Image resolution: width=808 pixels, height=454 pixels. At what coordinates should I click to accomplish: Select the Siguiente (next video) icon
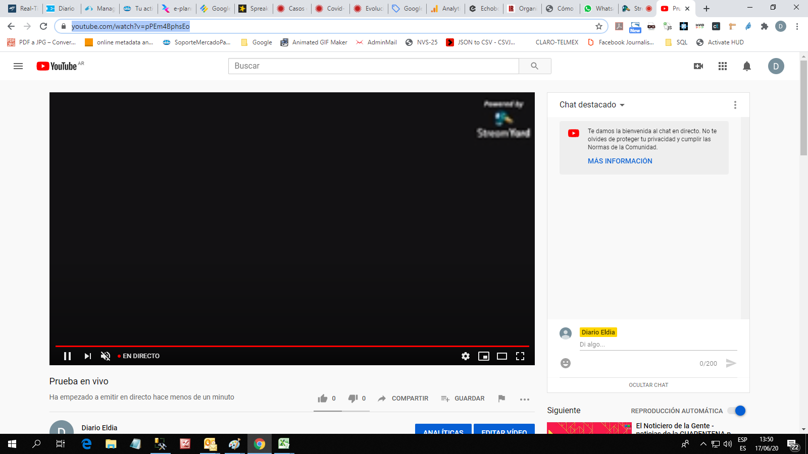(x=87, y=356)
